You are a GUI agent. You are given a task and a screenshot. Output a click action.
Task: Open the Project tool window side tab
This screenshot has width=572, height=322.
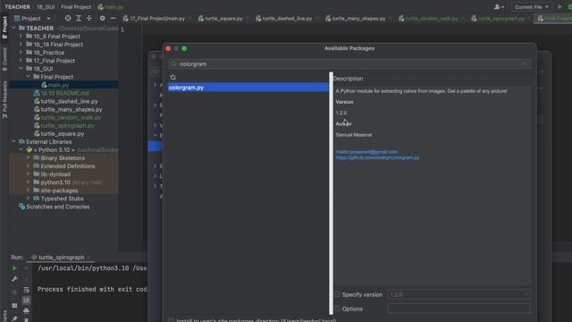click(x=4, y=28)
